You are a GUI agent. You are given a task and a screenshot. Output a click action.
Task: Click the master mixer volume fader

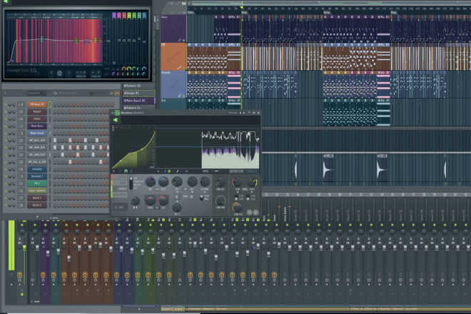coord(24,248)
